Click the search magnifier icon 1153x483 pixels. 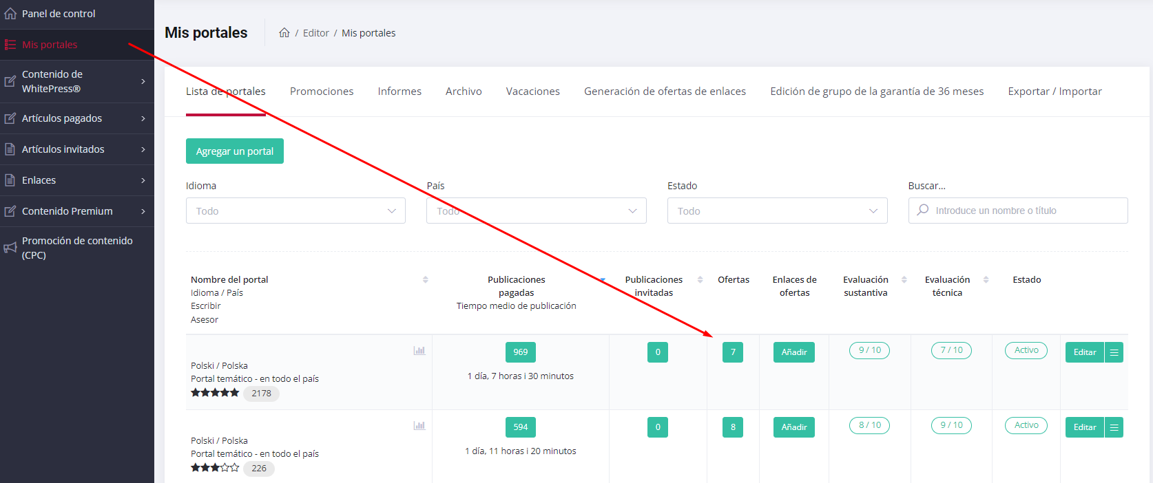pos(923,210)
